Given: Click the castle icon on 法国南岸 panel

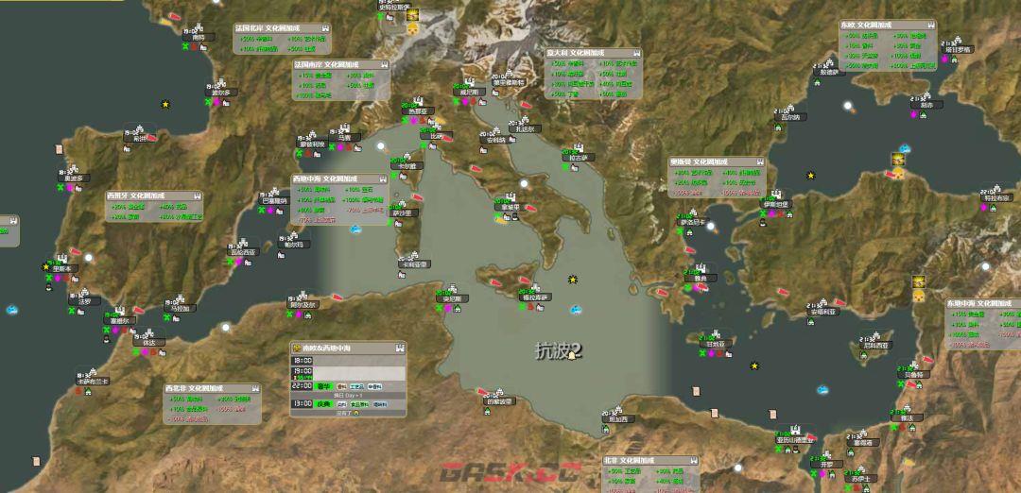Looking at the screenshot, I should tap(384, 65).
